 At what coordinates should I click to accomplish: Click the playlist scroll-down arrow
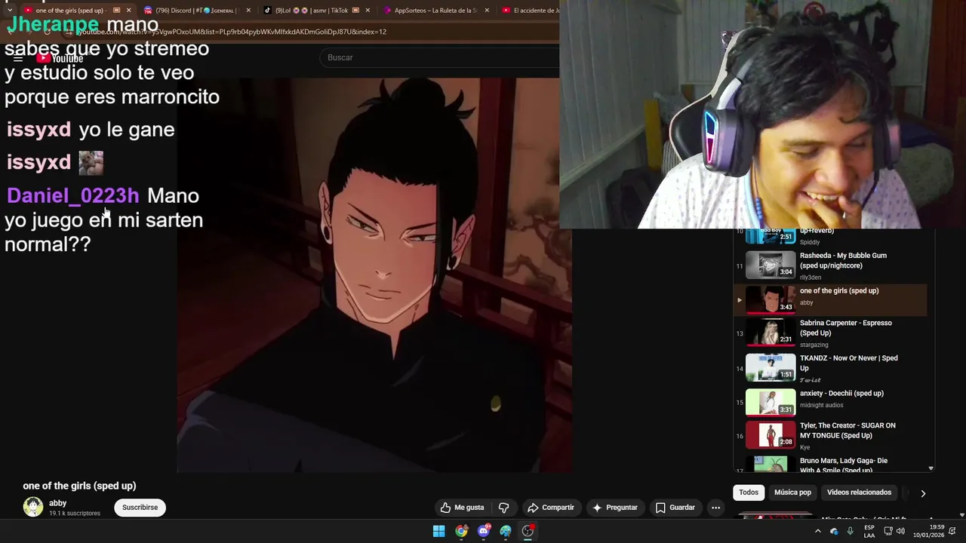pyautogui.click(x=931, y=468)
